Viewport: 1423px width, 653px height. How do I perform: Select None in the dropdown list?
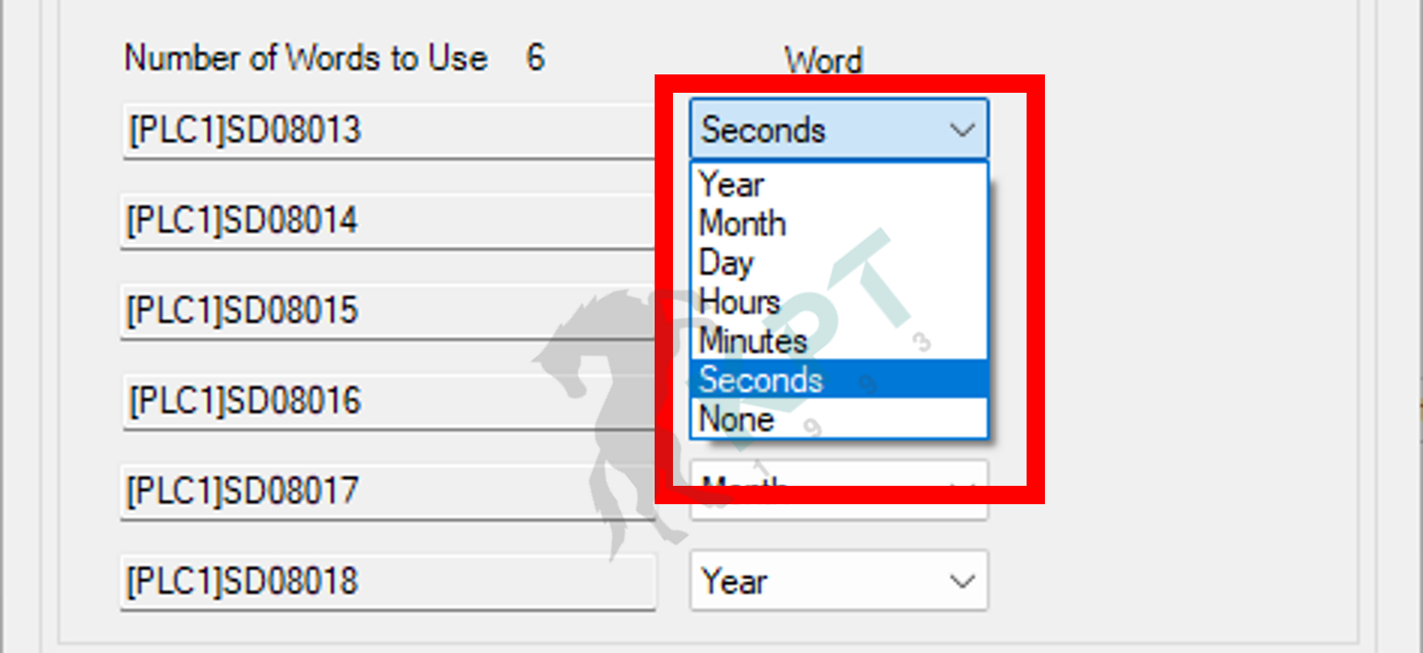[x=838, y=418]
